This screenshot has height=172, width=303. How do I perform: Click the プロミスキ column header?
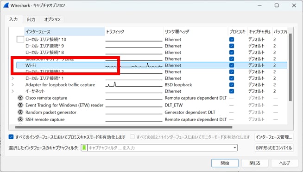point(237,31)
